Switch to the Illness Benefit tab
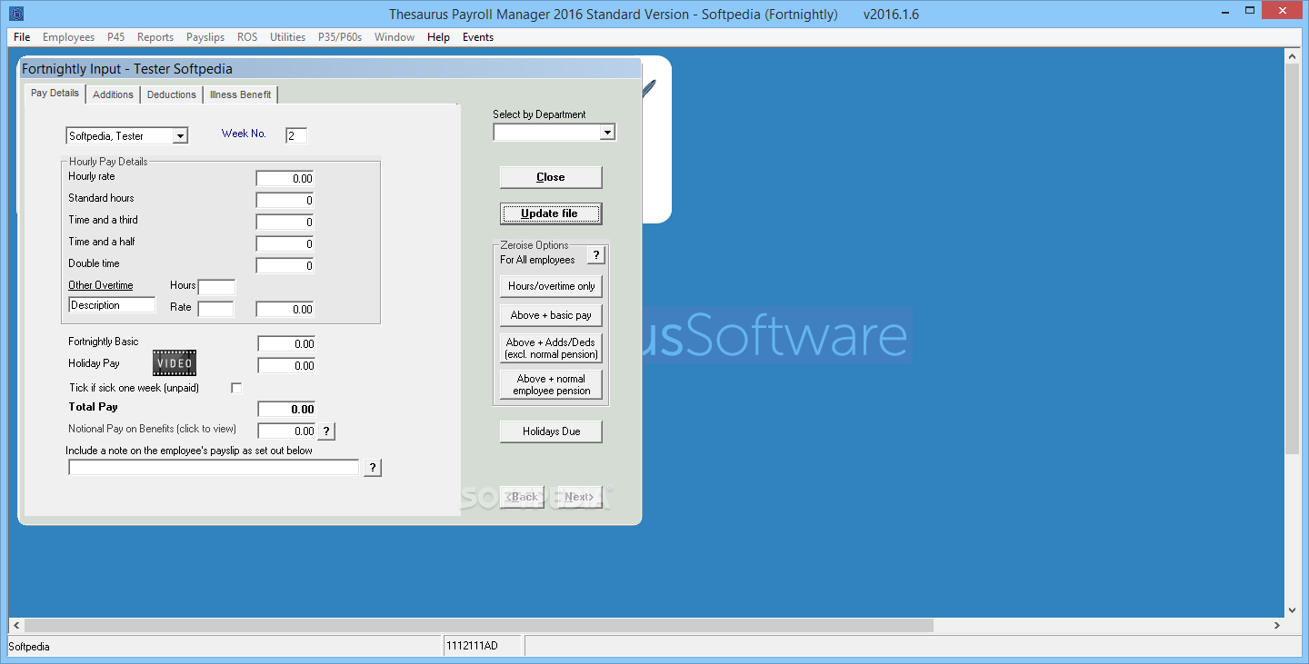The height and width of the screenshot is (664, 1309). 240,94
